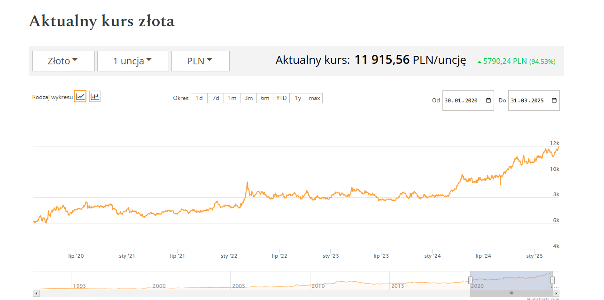Select the 1d period
The width and height of the screenshot is (604, 300).
(199, 98)
